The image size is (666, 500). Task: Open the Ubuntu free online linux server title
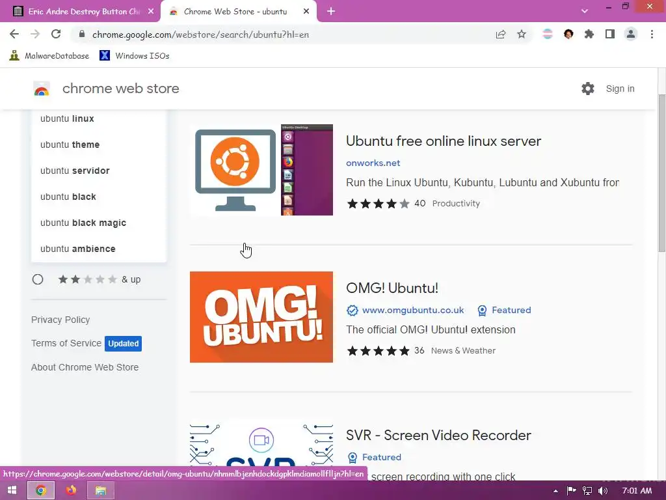point(444,141)
